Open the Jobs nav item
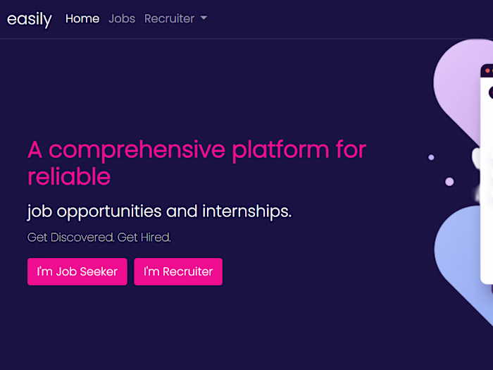The image size is (493, 370). coord(122,19)
